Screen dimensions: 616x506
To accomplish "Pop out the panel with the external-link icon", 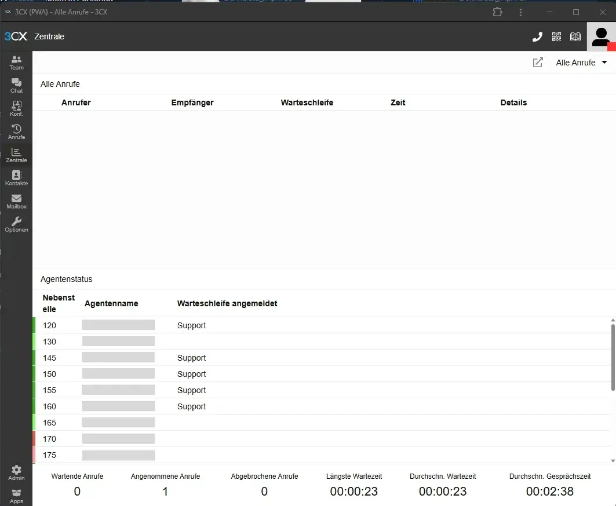I will tap(538, 63).
